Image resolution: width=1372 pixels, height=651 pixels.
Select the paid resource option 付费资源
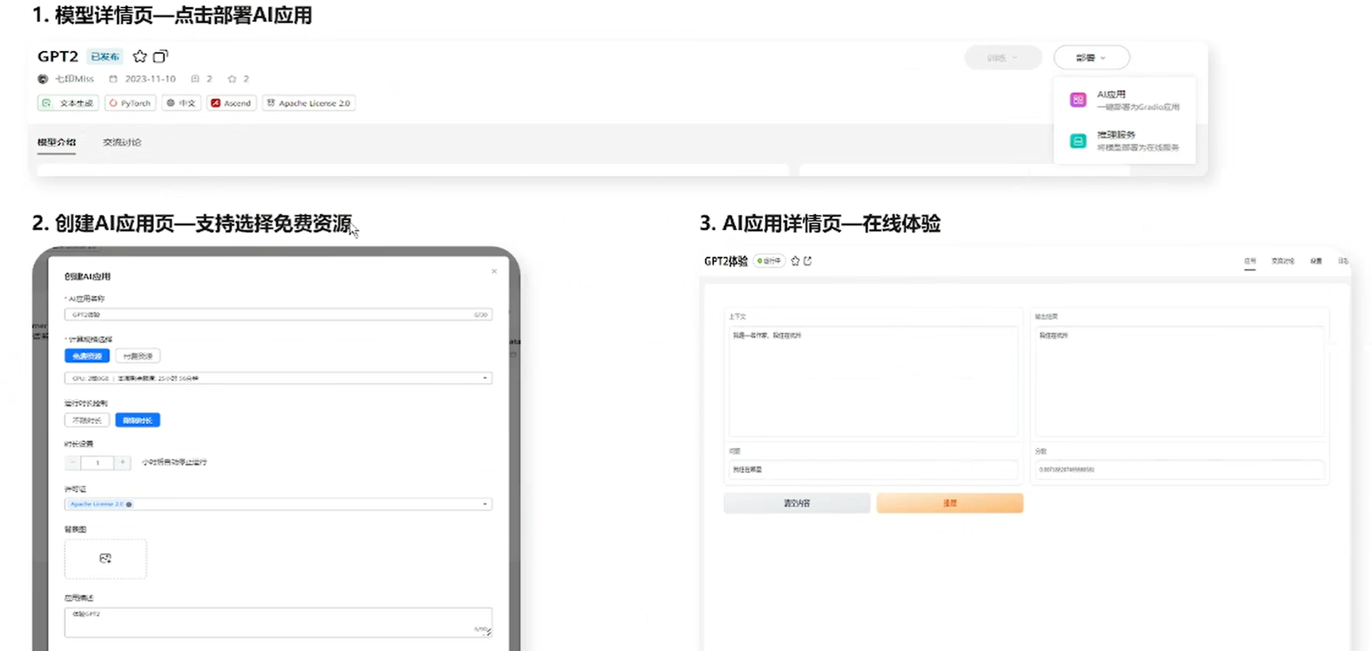pos(138,356)
